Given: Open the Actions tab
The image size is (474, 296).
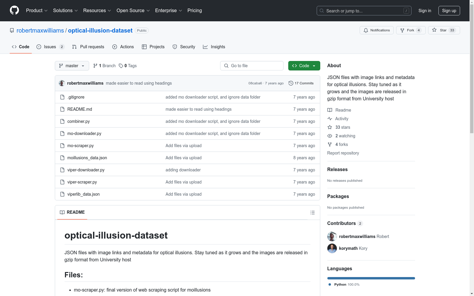Looking at the screenshot, I should [x=123, y=47].
